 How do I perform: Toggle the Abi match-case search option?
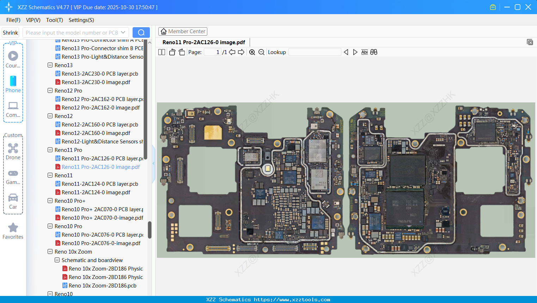pyautogui.click(x=364, y=52)
